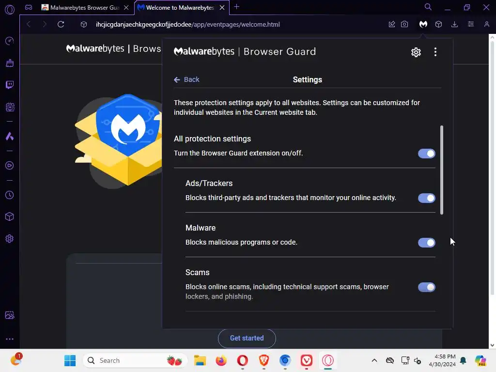Switch off the Scams protection toggle
Viewport: 496px width, 372px height.
click(x=426, y=288)
